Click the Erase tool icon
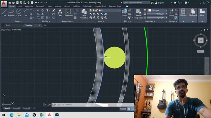 [53, 10]
